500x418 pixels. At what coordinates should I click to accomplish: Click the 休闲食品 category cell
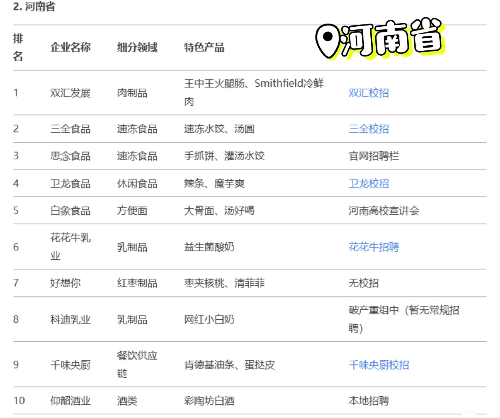point(137,183)
